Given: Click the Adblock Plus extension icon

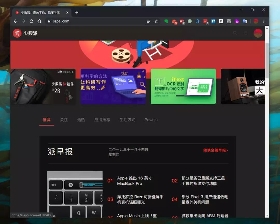Looking at the screenshot, I should pos(182,22).
